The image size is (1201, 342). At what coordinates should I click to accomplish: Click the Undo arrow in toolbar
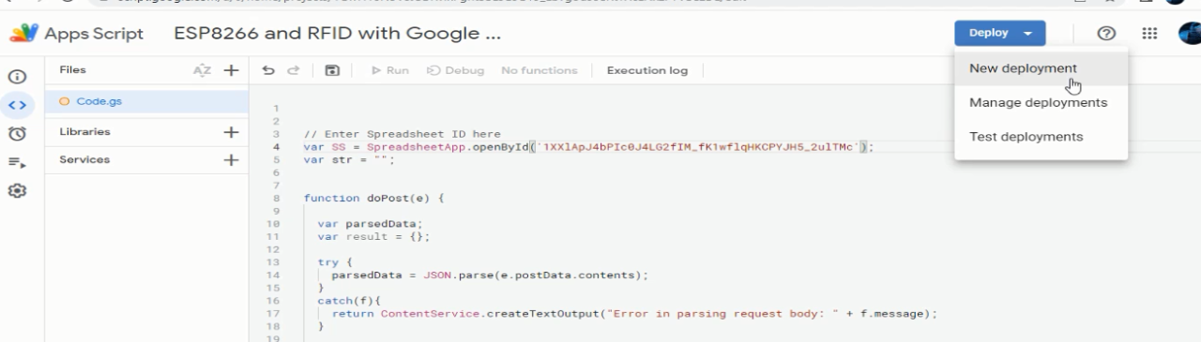pyautogui.click(x=268, y=70)
